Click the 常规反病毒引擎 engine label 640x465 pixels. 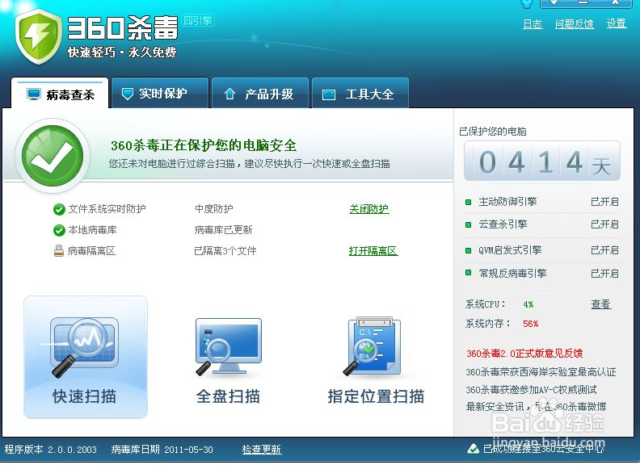coord(512,274)
